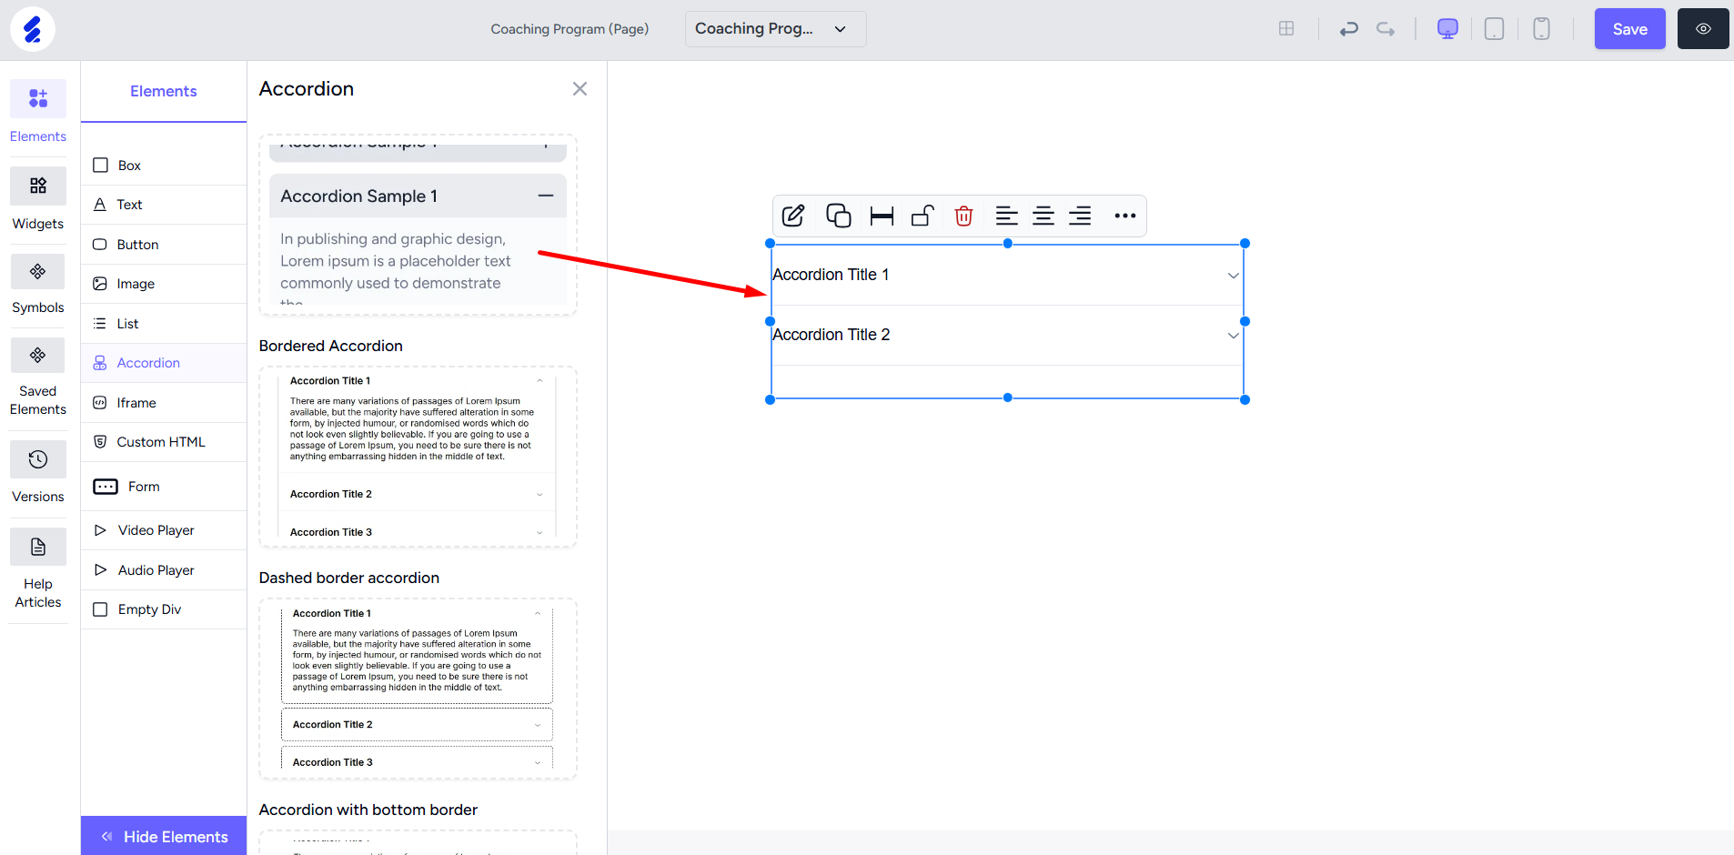
Task: Select the Accordion element
Action: point(164,363)
